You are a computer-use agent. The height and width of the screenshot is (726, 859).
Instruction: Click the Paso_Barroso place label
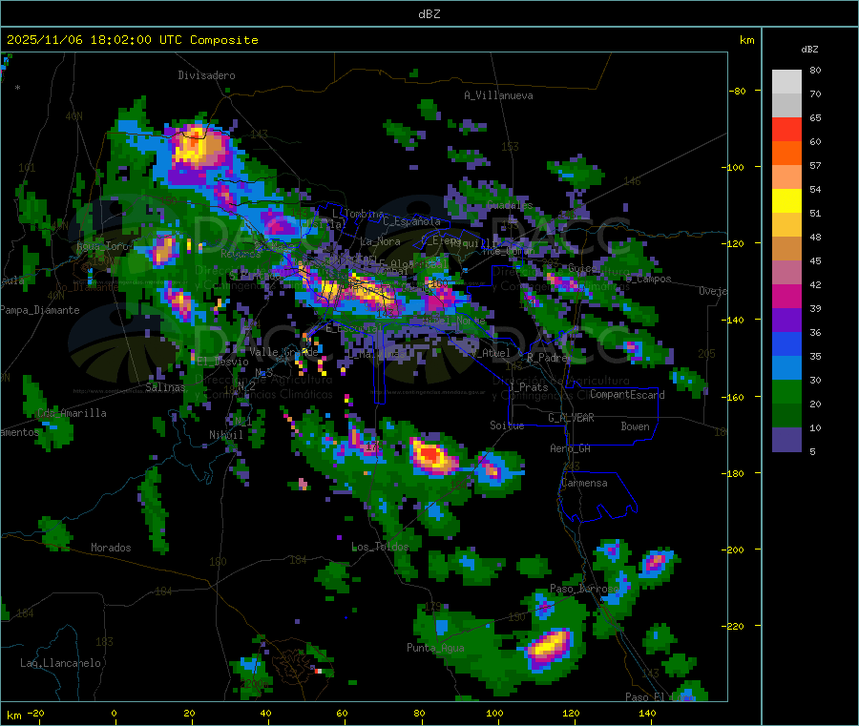584,589
